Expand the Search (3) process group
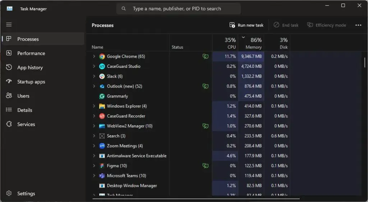Screen dimensions: 368x202 (94, 136)
